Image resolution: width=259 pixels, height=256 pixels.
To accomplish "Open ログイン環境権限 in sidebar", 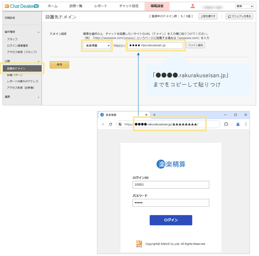I will 17,46.
